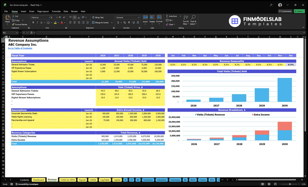Open the font name Tahoma dropdown

click(49, 17)
